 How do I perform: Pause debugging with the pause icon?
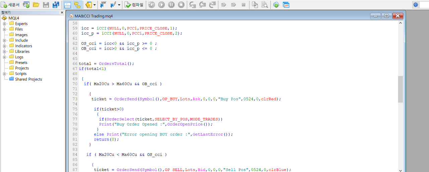click(x=171, y=5)
